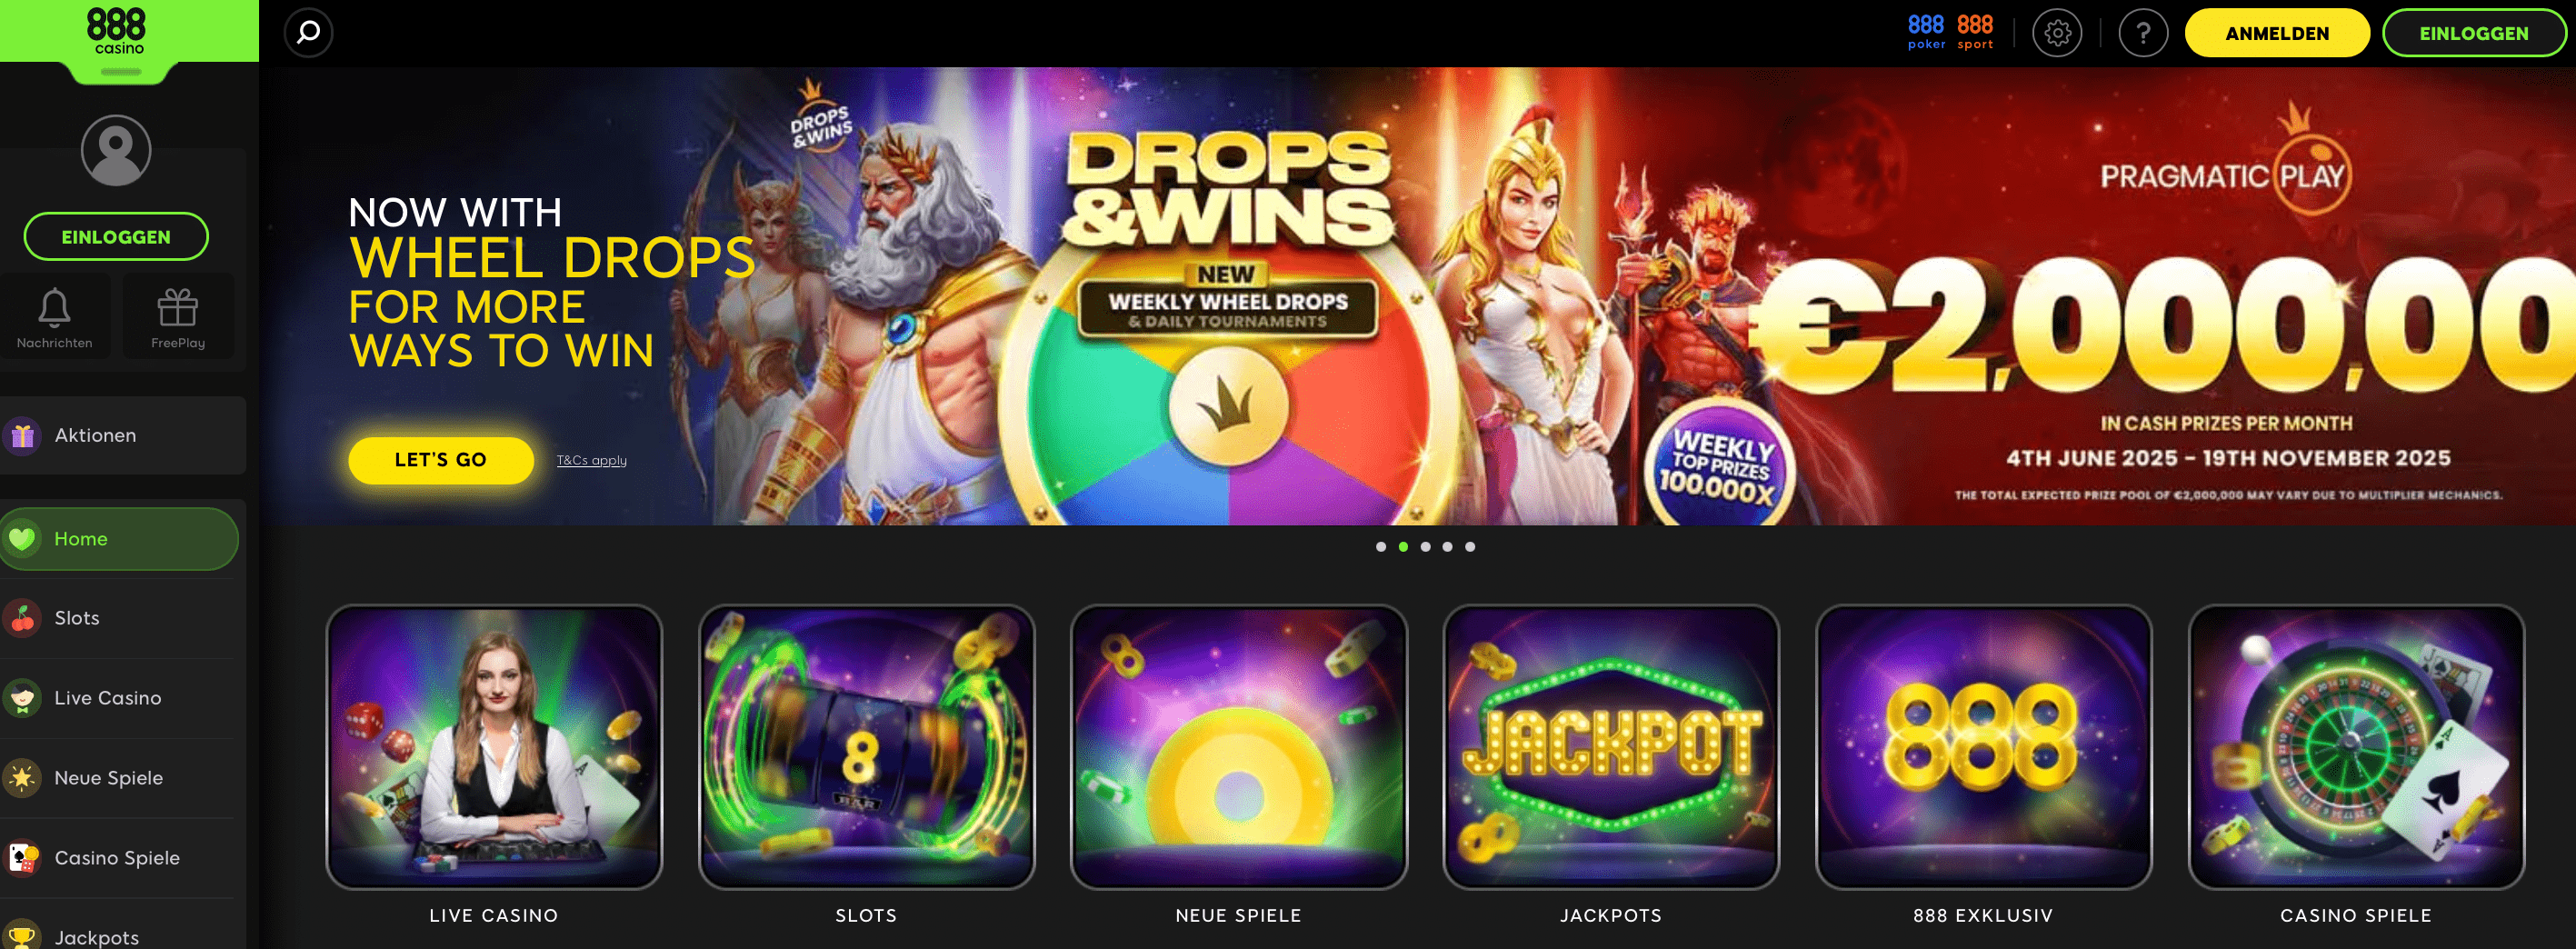Open the T&Cs apply link
The height and width of the screenshot is (949, 2576).
click(591, 460)
